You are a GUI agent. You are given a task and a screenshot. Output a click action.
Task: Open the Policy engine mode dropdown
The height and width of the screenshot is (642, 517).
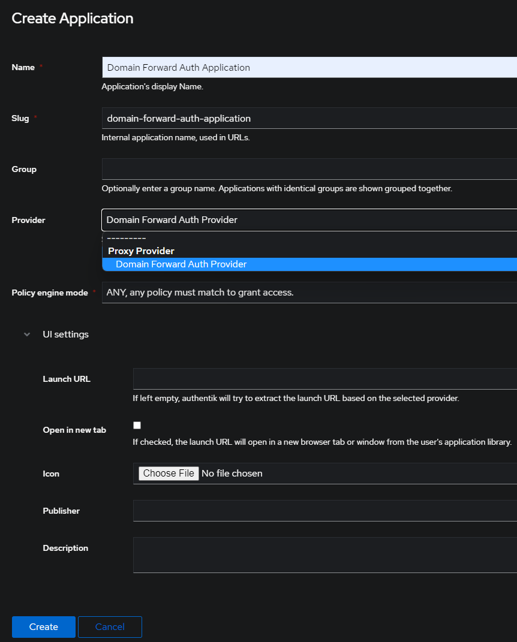click(x=309, y=293)
